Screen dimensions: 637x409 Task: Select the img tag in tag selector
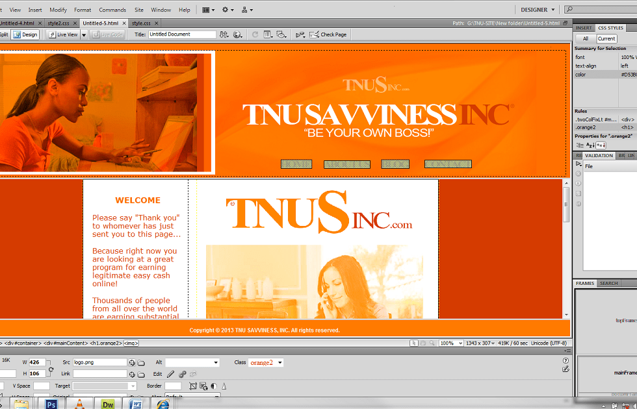point(130,343)
